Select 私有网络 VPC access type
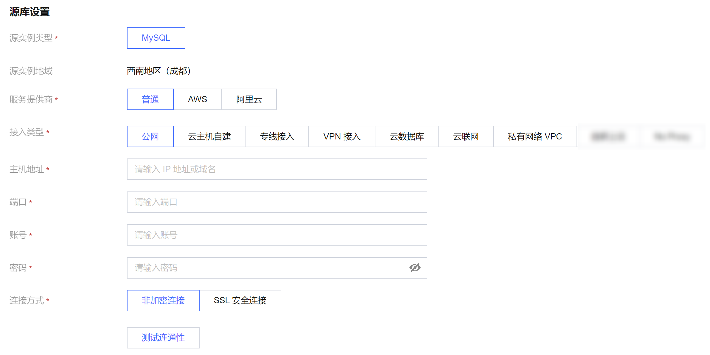This screenshot has width=710, height=355. (534, 136)
